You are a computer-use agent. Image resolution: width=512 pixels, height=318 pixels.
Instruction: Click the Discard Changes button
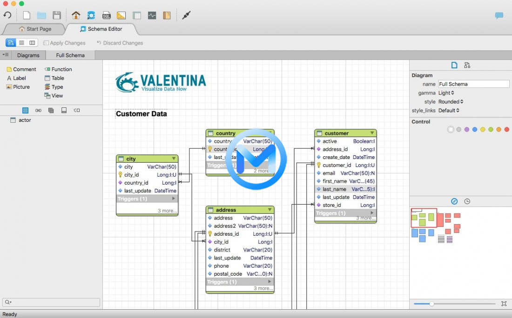coord(120,43)
